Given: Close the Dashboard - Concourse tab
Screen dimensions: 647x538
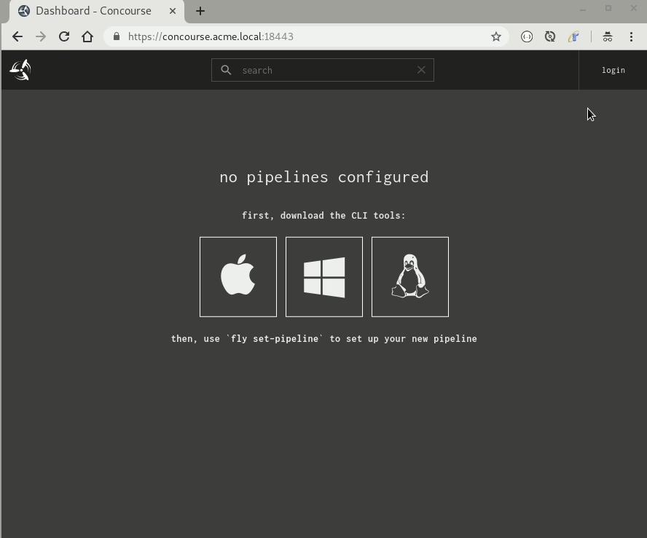Looking at the screenshot, I should pyautogui.click(x=173, y=11).
